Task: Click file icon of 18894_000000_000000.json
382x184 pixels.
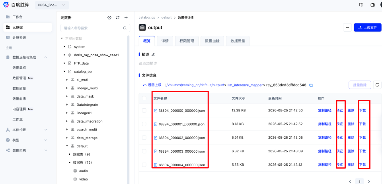Action: pos(156,111)
